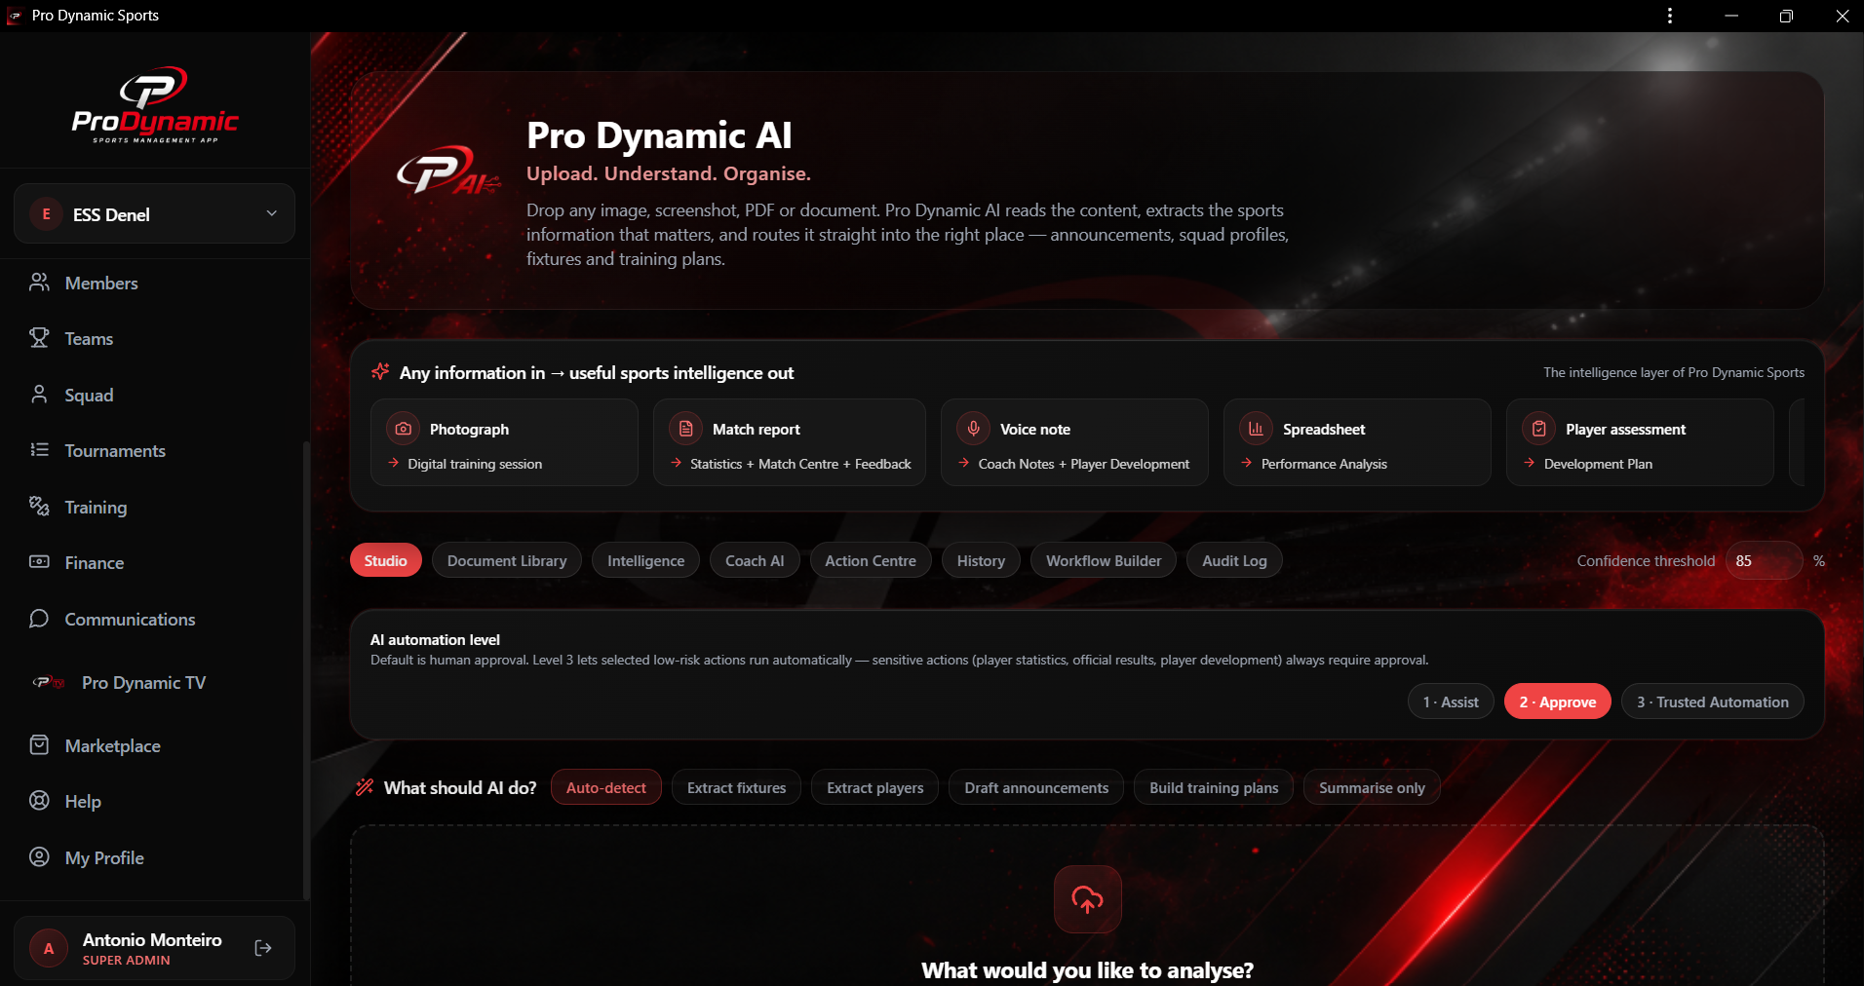
Task: Click the Spreadsheet chart icon
Action: 1256,429
